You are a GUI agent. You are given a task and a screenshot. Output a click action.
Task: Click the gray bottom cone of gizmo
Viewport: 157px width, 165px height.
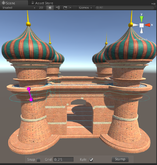pyautogui.click(x=141, y=31)
